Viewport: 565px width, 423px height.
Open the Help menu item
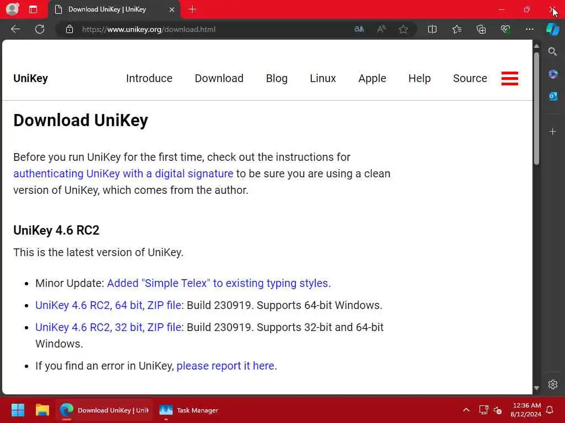click(419, 78)
